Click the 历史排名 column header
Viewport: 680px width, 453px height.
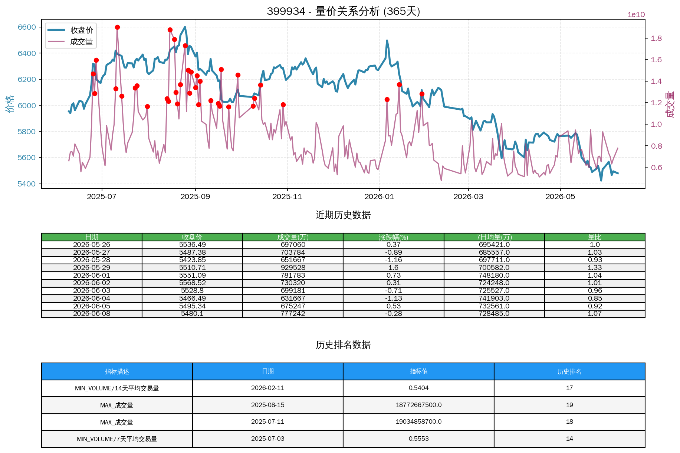[x=569, y=371]
